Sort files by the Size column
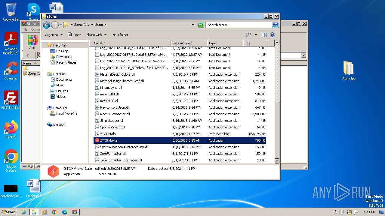 coord(255,43)
